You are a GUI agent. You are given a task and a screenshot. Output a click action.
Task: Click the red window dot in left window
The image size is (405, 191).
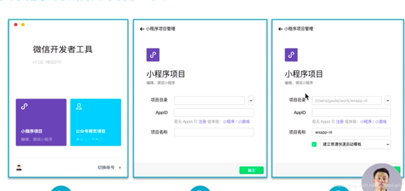point(16,24)
